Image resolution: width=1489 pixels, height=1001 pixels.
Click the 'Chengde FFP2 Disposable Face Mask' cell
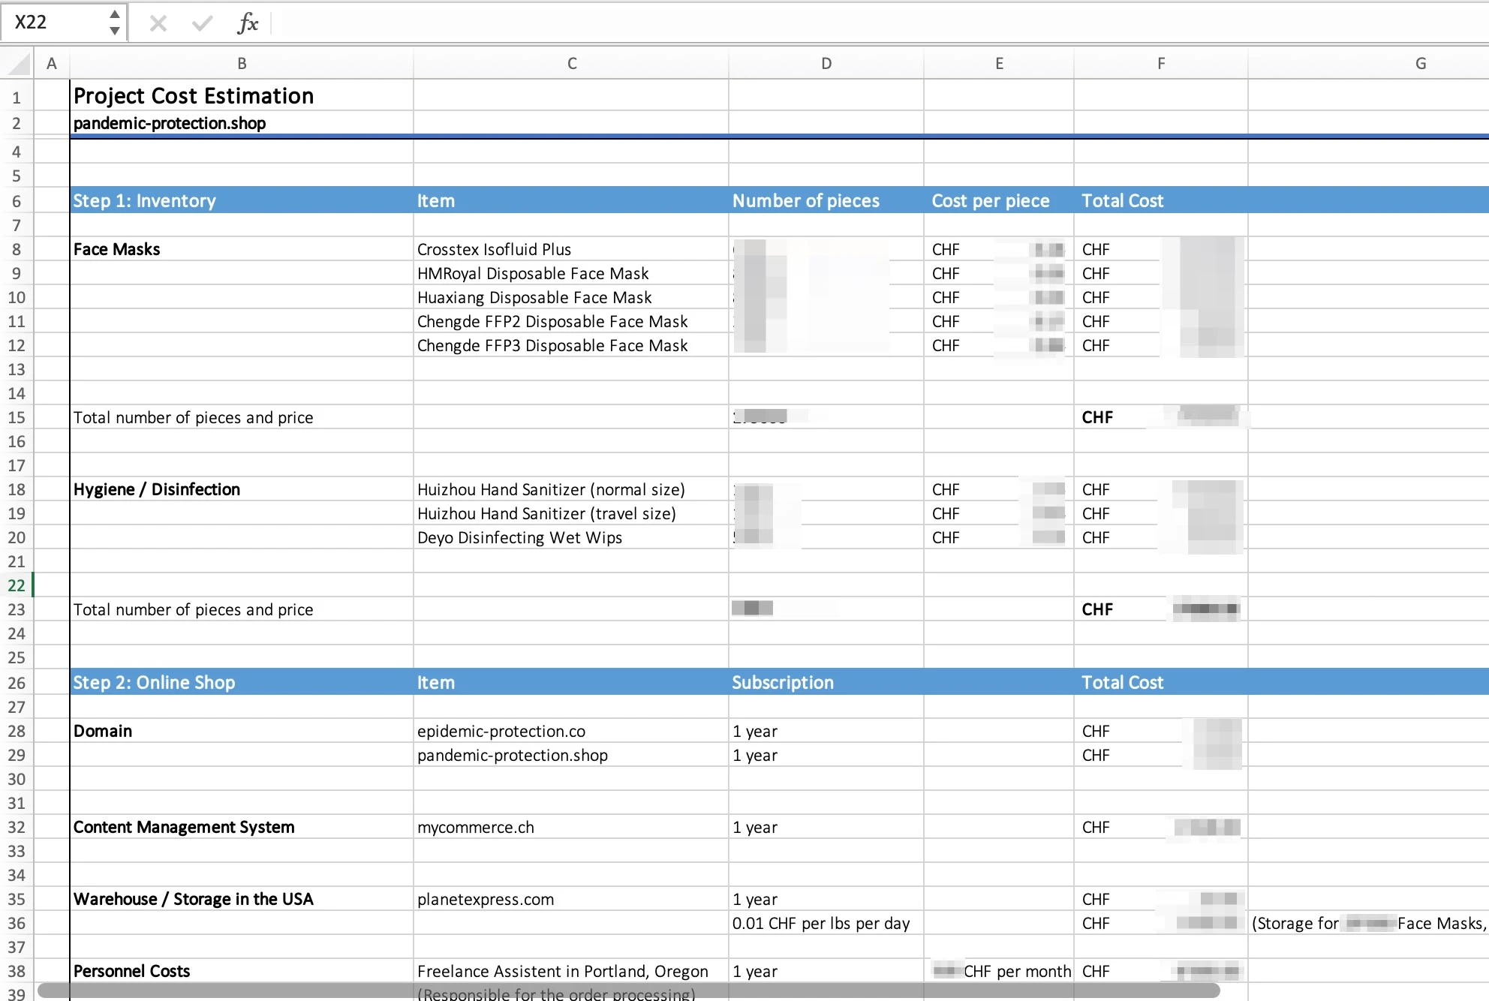[572, 321]
